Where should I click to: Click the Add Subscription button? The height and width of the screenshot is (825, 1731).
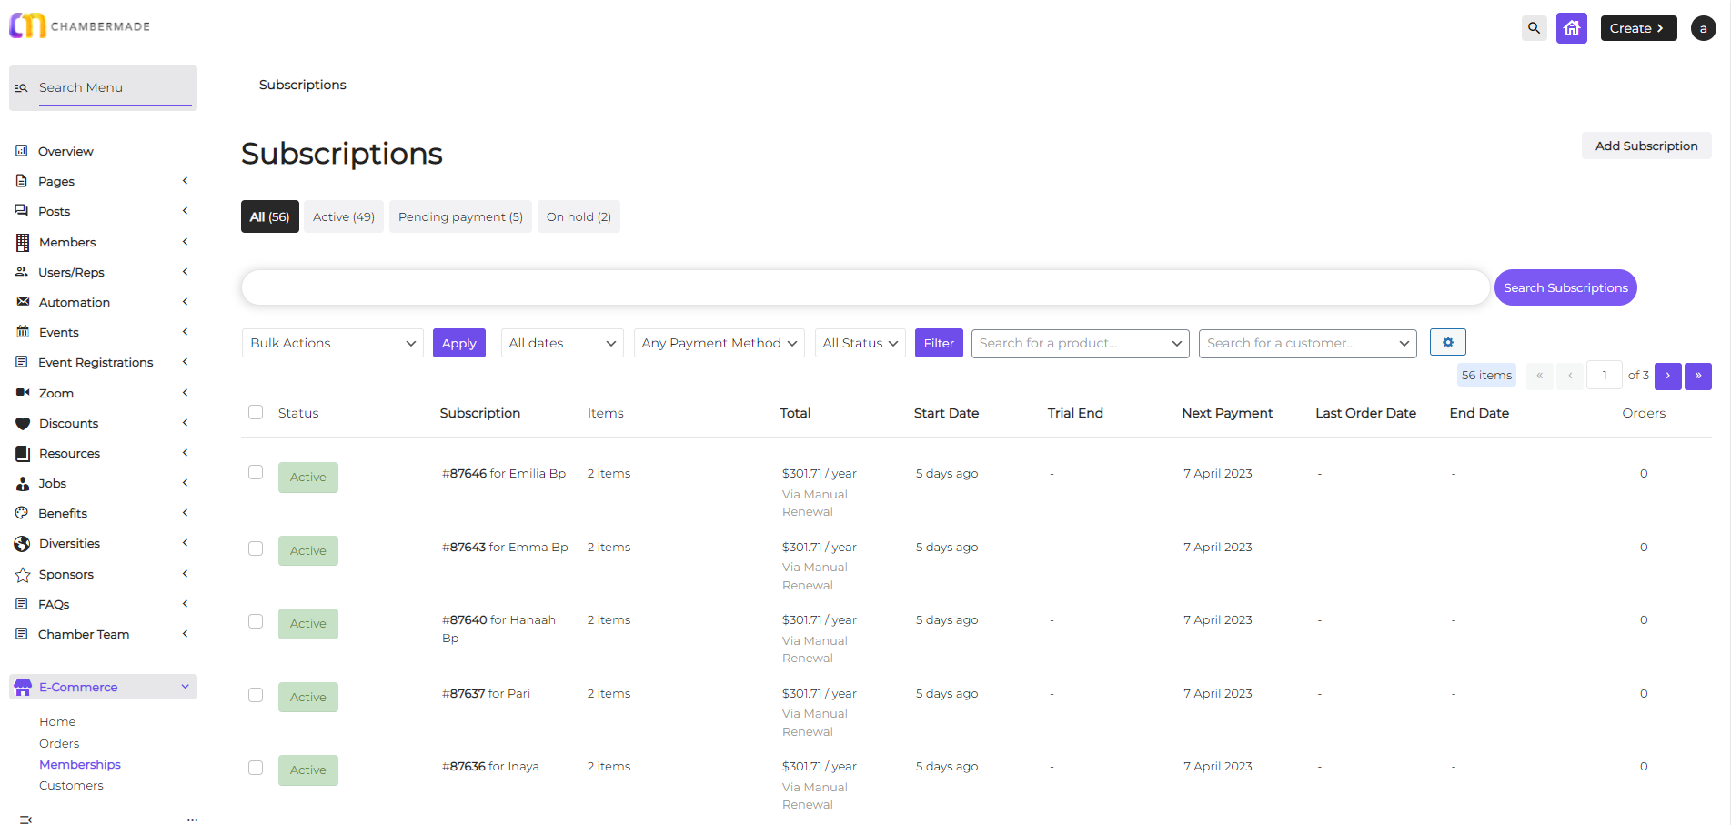(1645, 146)
